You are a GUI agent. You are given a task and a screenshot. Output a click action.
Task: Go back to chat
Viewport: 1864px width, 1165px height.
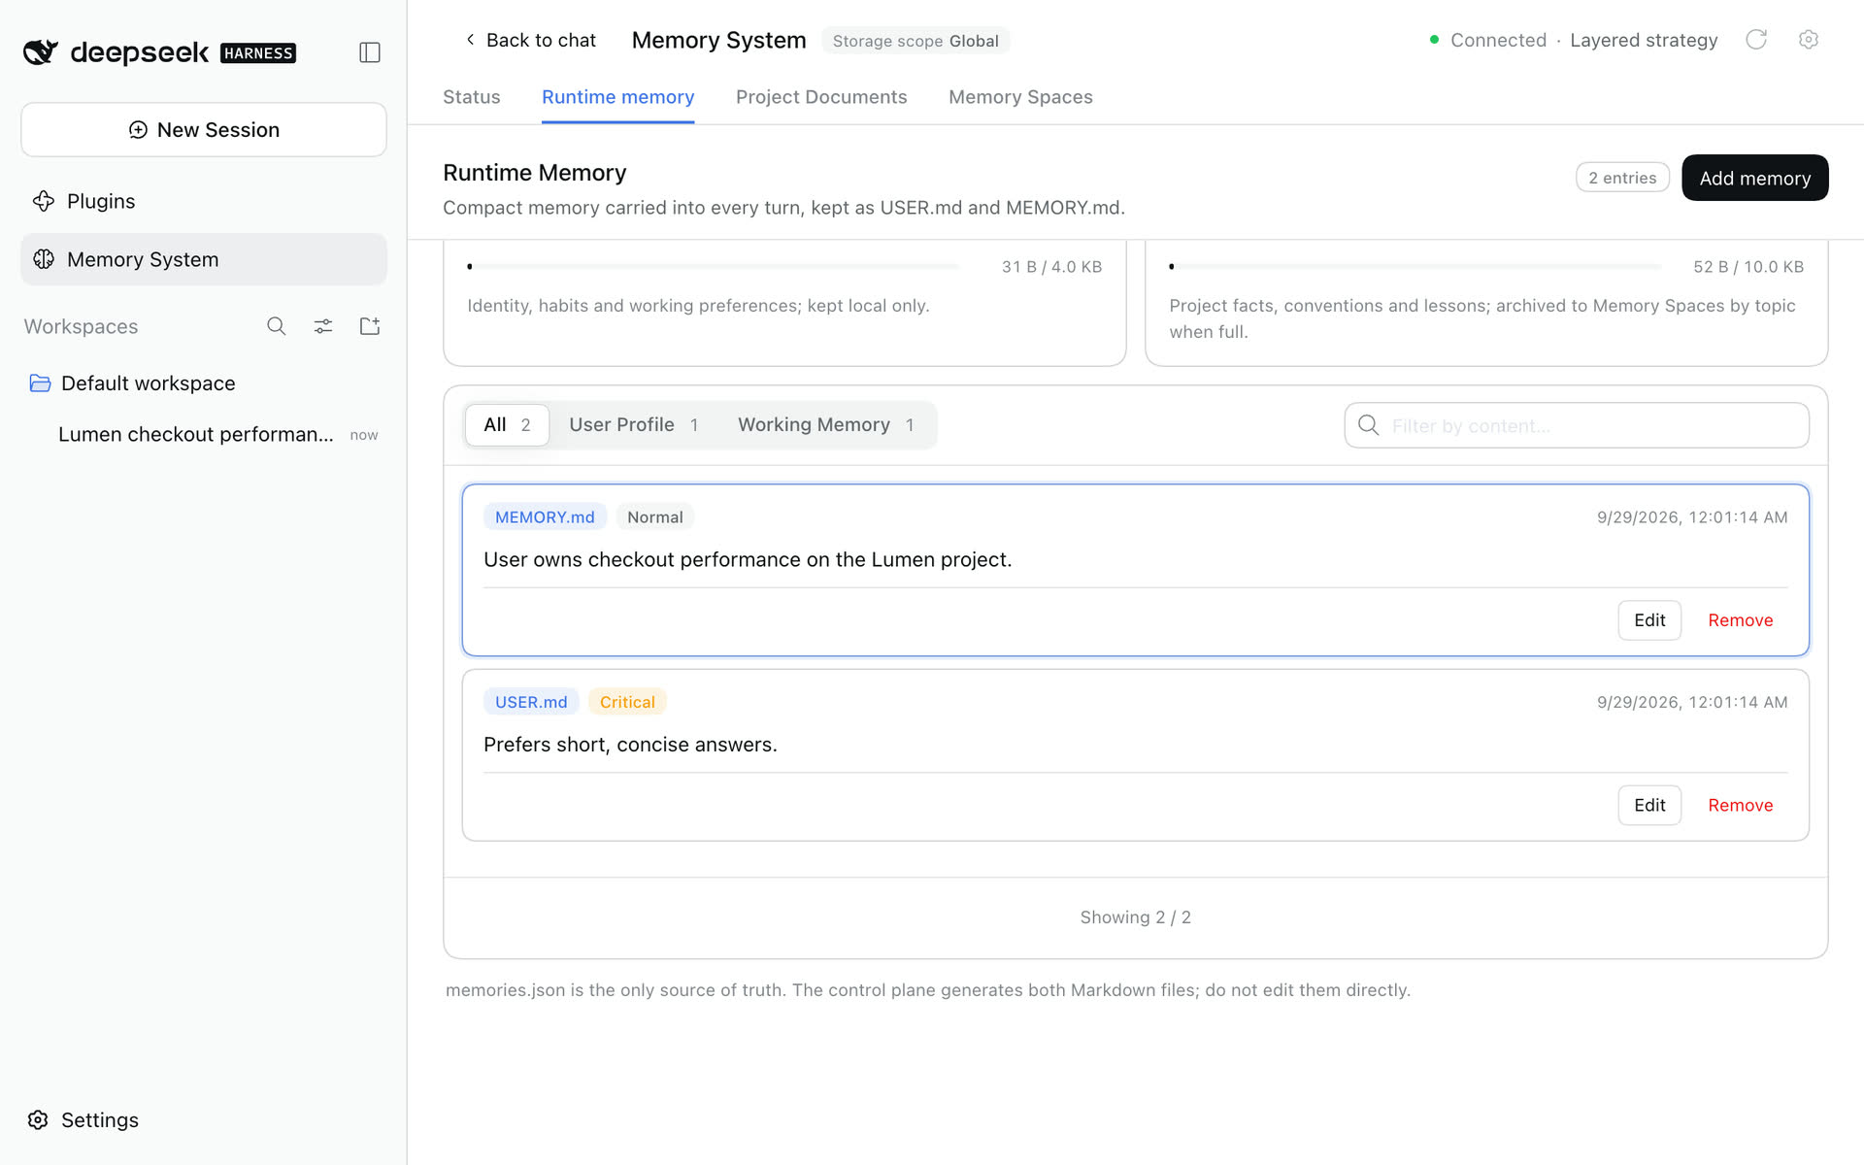pos(530,40)
